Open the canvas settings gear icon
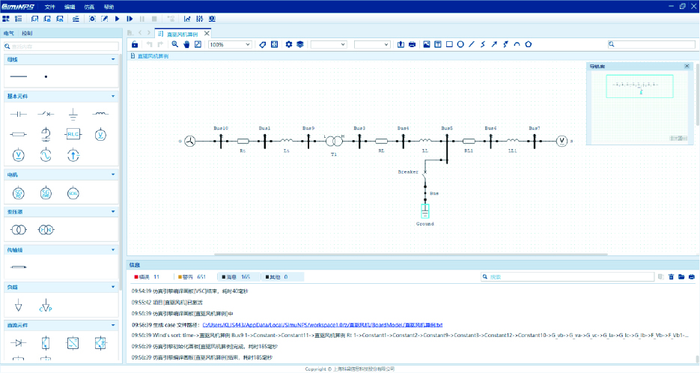Image resolution: width=700 pixels, height=373 pixels. pyautogui.click(x=289, y=45)
